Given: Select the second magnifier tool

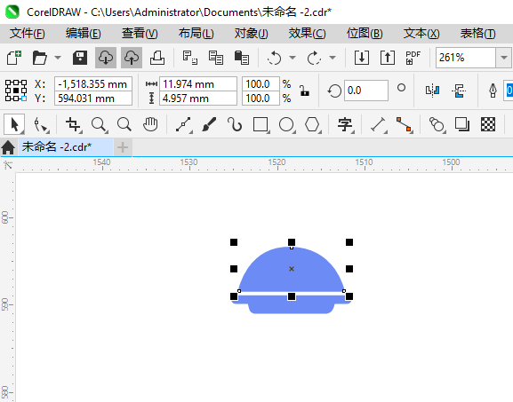Looking at the screenshot, I should coord(124,124).
